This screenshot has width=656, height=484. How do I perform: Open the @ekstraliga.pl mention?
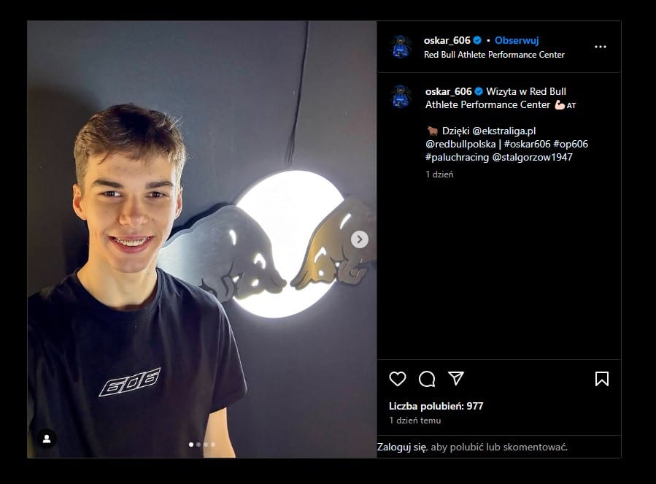pos(504,131)
